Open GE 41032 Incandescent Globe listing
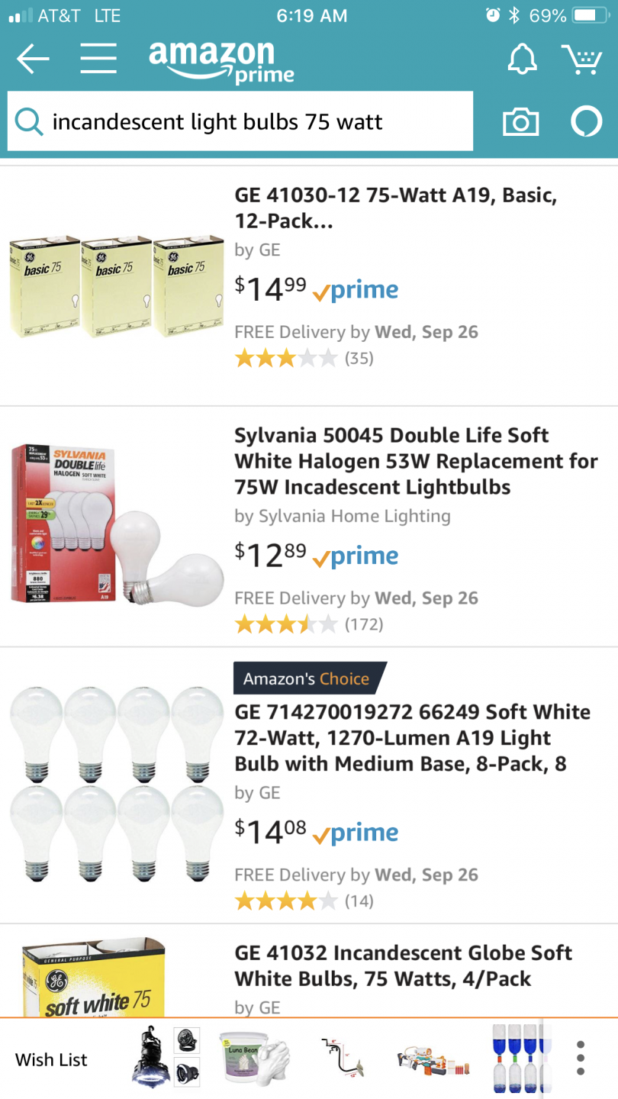The height and width of the screenshot is (1099, 618). coord(403,965)
